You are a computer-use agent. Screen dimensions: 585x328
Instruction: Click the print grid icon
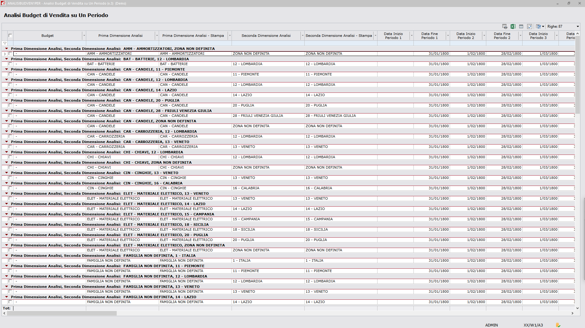click(505, 26)
